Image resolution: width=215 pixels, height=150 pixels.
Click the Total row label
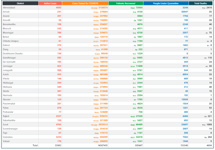pyautogui.click(x=34, y=145)
